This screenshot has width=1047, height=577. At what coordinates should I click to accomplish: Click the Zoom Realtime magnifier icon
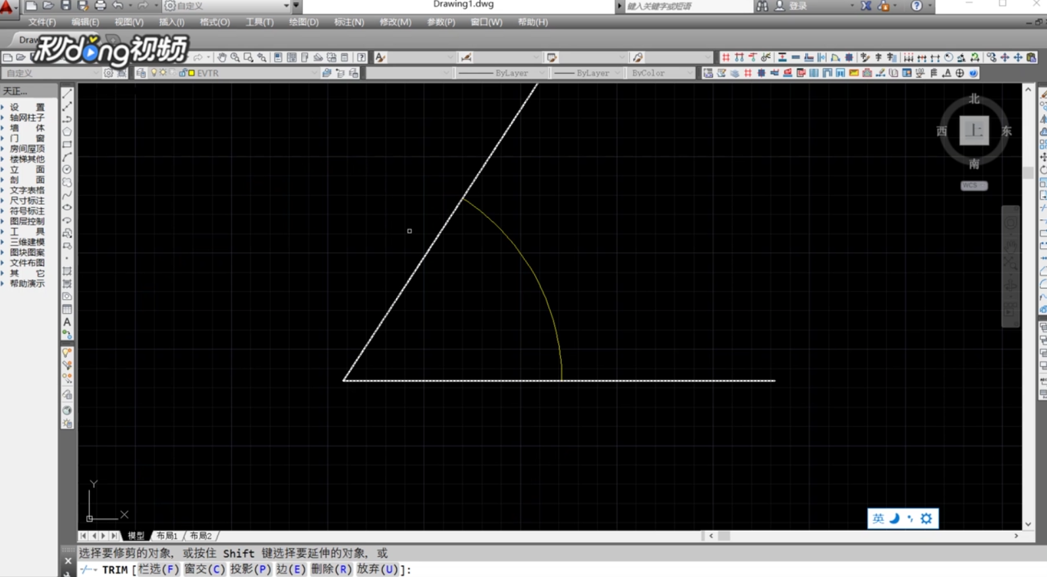point(235,57)
